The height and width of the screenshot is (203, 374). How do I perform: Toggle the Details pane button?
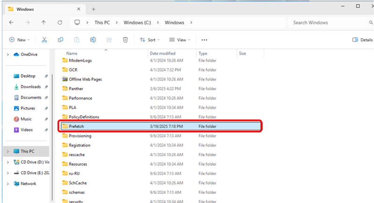pyautogui.click(x=362, y=40)
